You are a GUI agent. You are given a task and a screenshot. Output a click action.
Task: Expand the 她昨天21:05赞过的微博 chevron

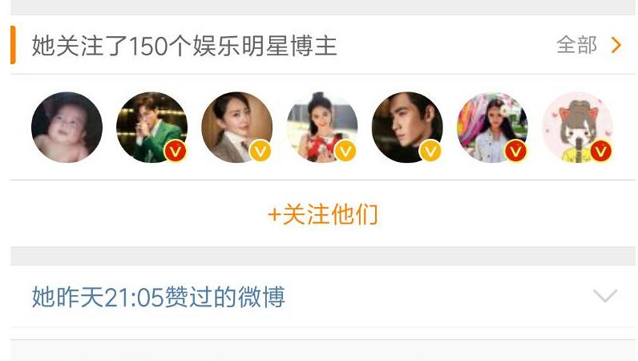click(605, 296)
